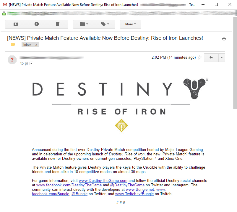Image resolution: width=237 pixels, height=212 pixels.
Task: Open the reply options arrow
Action: (x=221, y=57)
